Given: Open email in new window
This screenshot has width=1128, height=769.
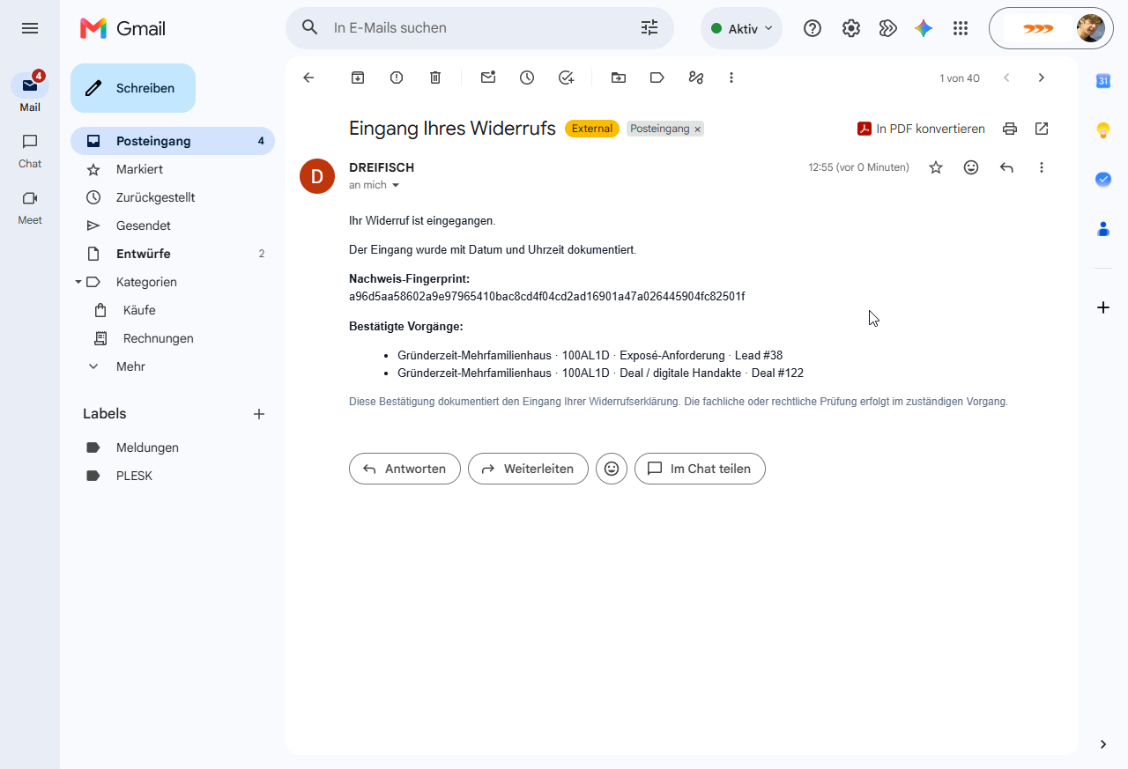Looking at the screenshot, I should click(x=1042, y=129).
